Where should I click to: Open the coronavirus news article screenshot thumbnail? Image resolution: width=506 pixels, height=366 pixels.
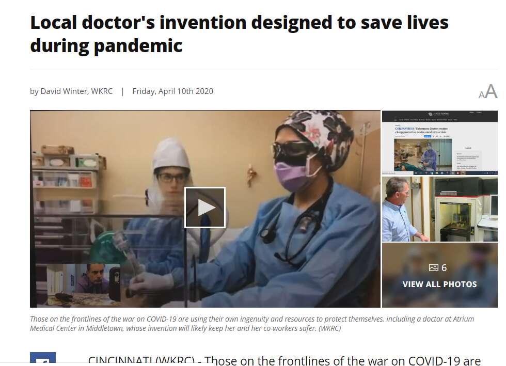click(439, 142)
